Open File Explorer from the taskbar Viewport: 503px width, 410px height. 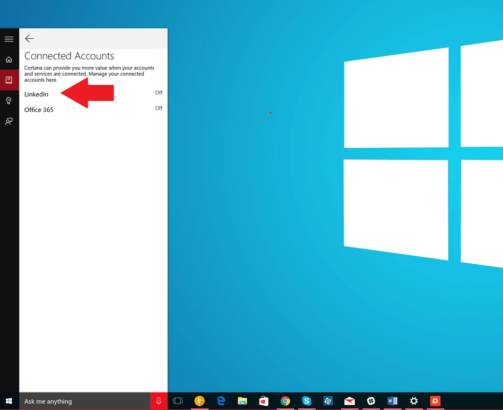pyautogui.click(x=242, y=401)
